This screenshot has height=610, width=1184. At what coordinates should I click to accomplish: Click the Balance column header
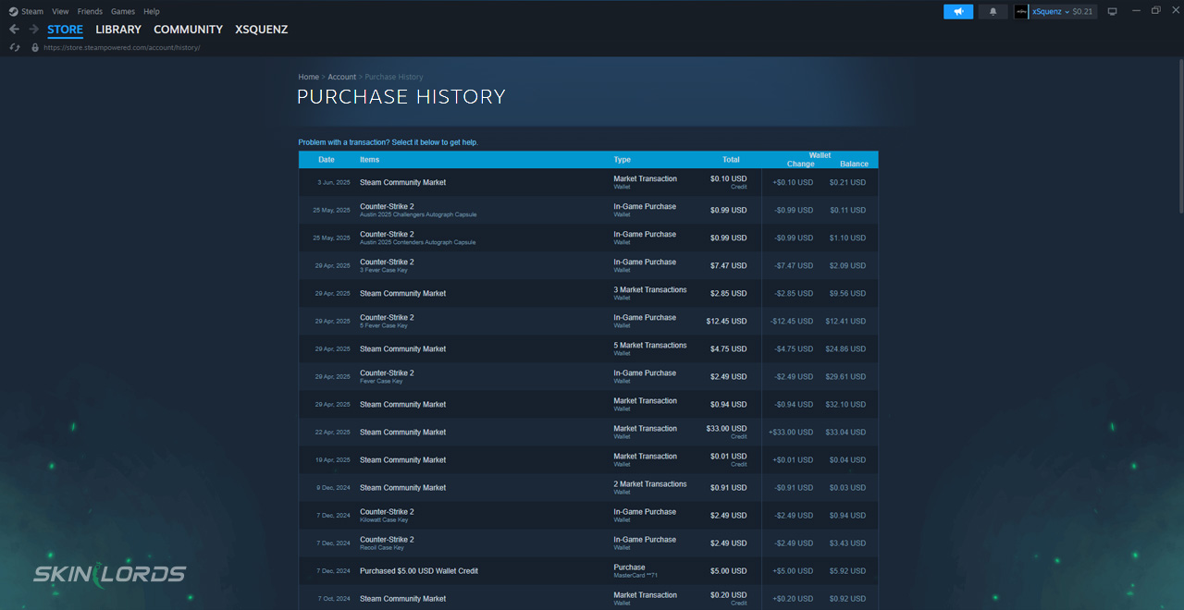[854, 164]
